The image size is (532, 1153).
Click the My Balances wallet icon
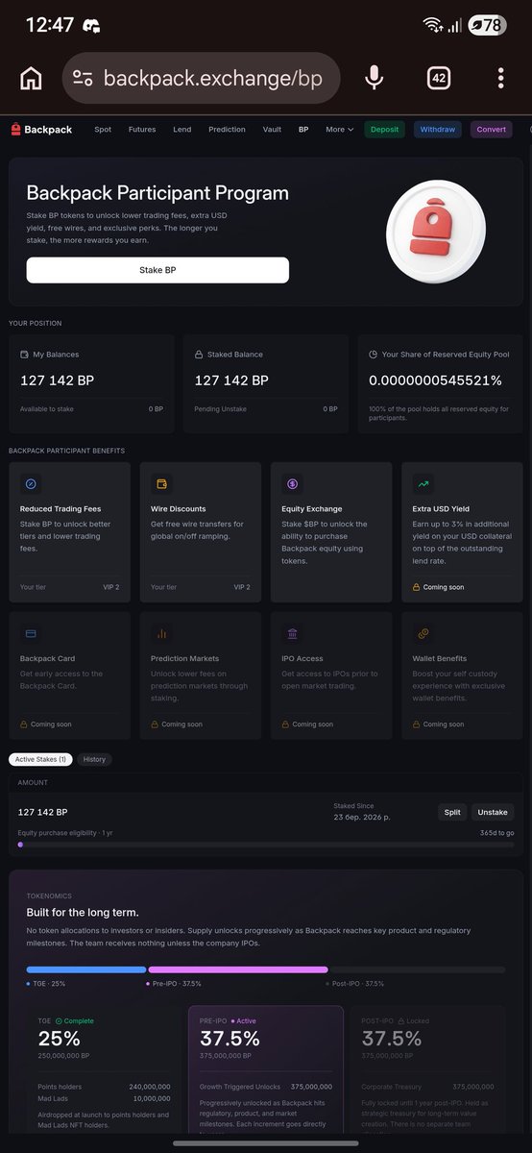click(x=24, y=355)
